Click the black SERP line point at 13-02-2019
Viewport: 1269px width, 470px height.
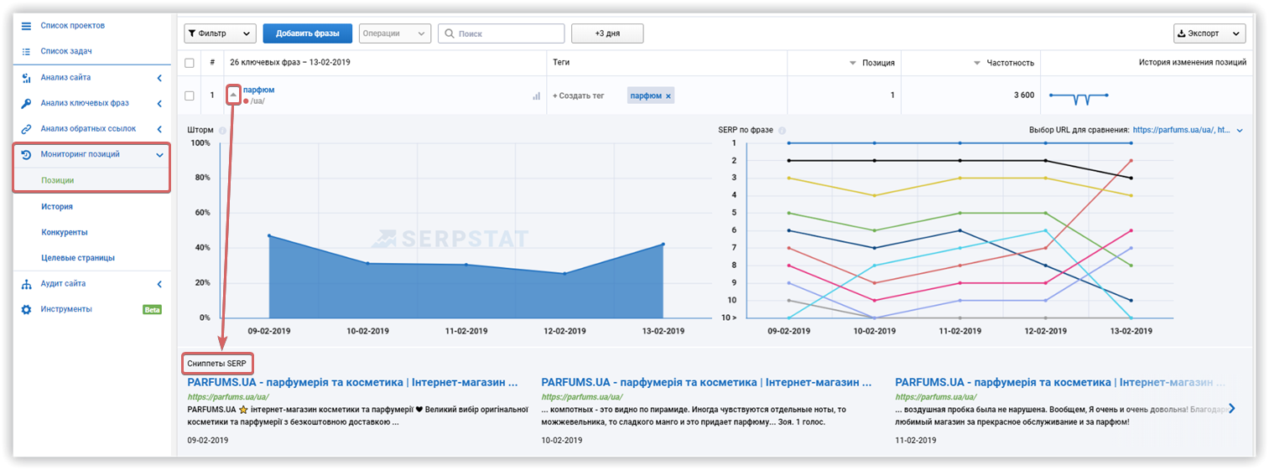click(1131, 178)
